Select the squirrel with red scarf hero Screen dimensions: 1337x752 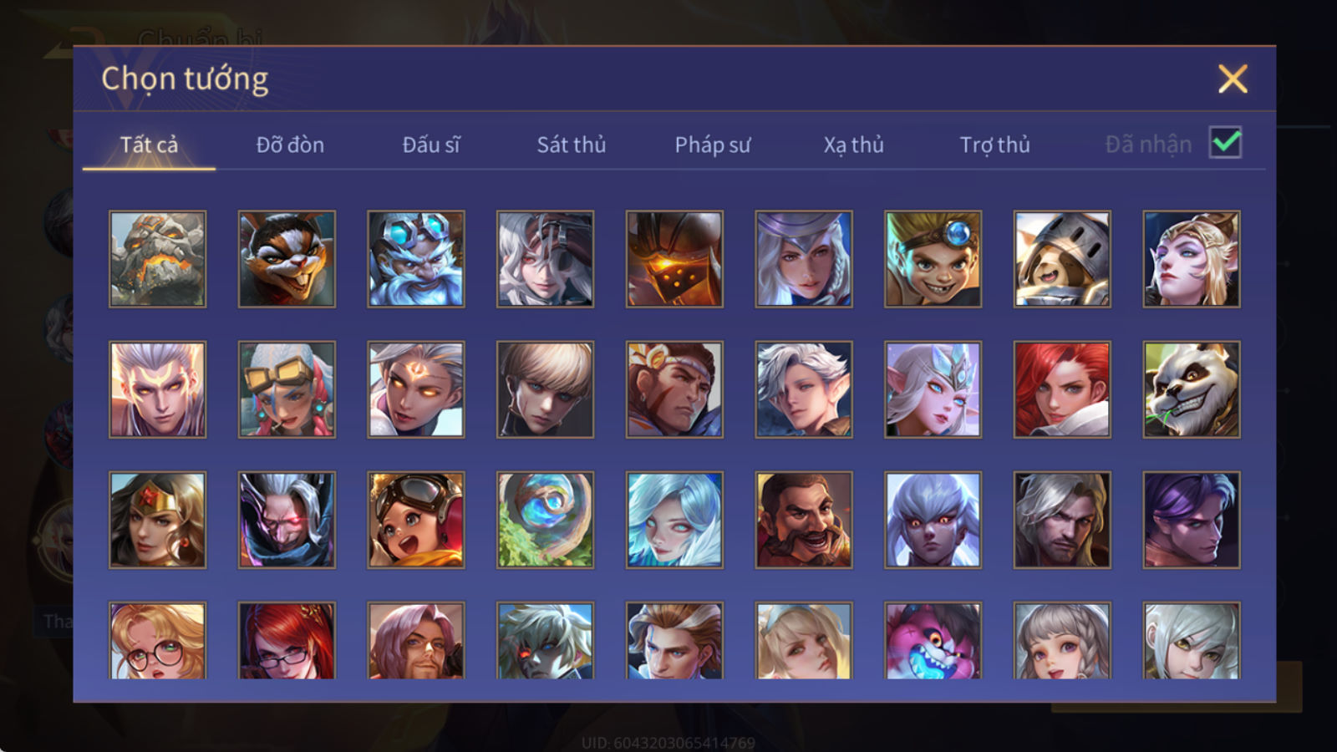pyautogui.click(x=287, y=259)
